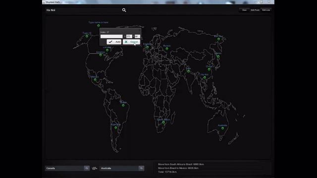Click the 'Move from South Africa to Brazil' line

[181, 164]
